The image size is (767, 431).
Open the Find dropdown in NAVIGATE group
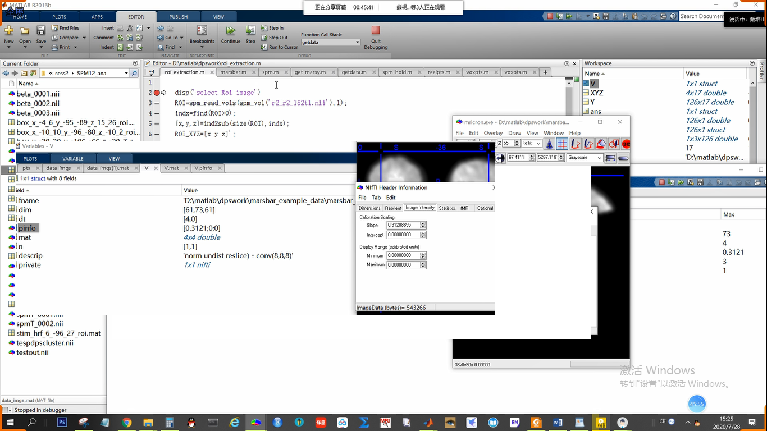(x=170, y=47)
